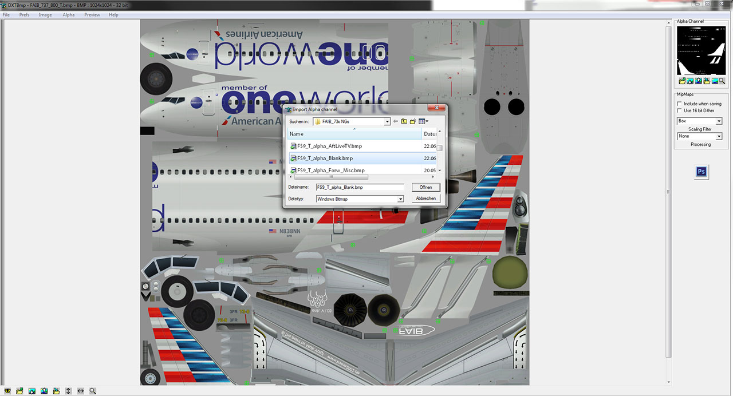Click the file list vertical scrollbar thumb
The height and width of the screenshot is (396, 733).
tap(440, 148)
